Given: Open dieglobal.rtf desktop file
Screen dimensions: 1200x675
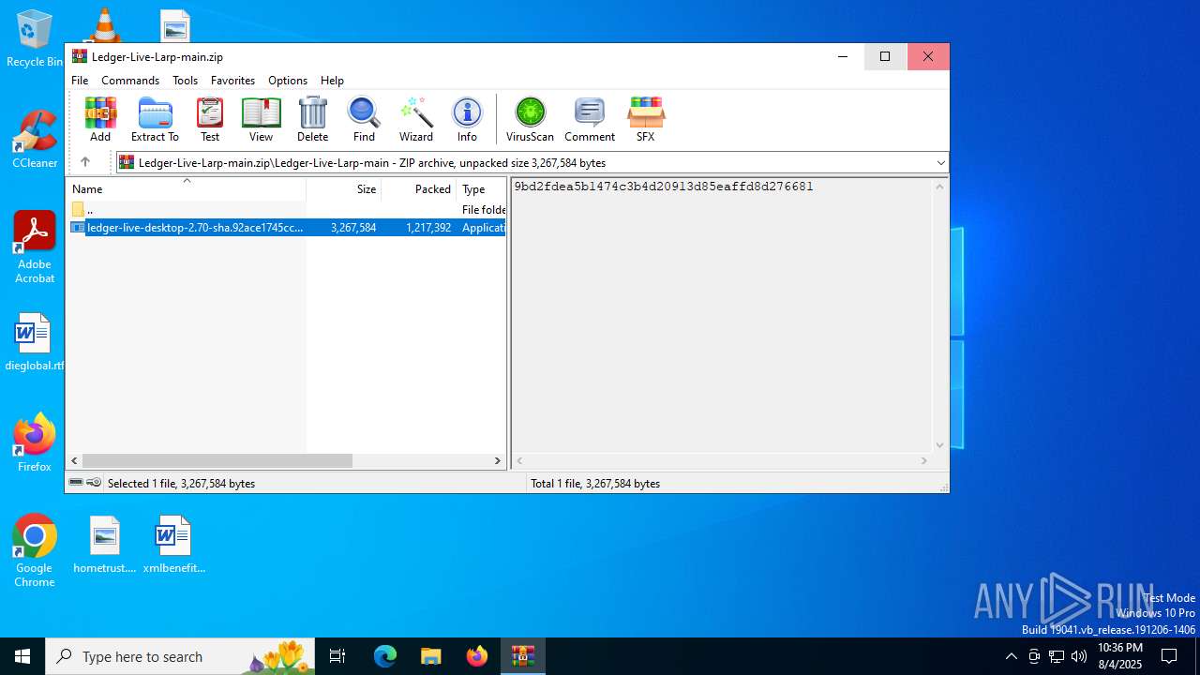Looking at the screenshot, I should pos(34,342).
